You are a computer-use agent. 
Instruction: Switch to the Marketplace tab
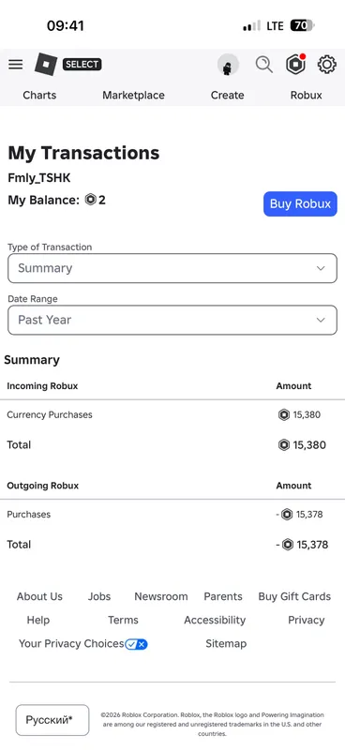click(x=133, y=96)
